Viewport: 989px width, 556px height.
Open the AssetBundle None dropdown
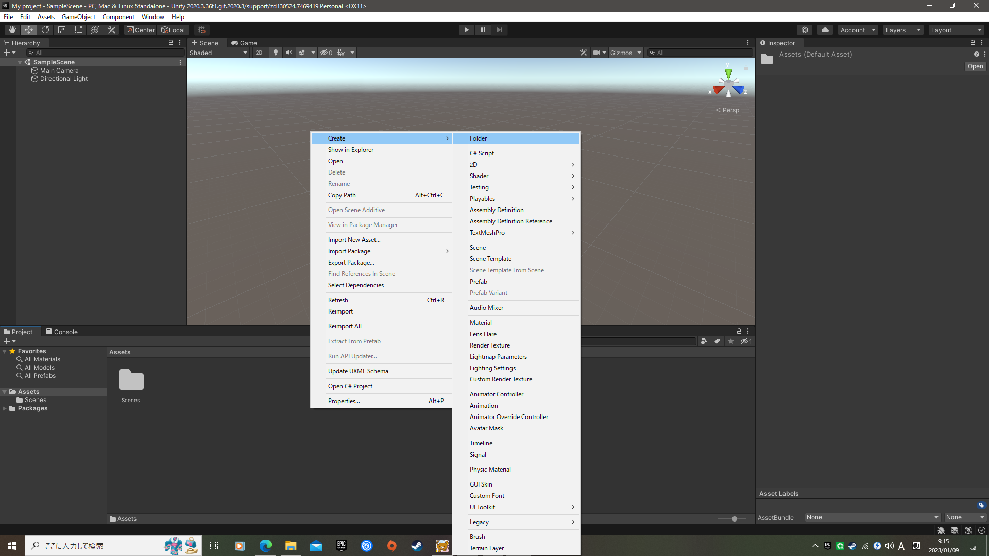coord(873,517)
